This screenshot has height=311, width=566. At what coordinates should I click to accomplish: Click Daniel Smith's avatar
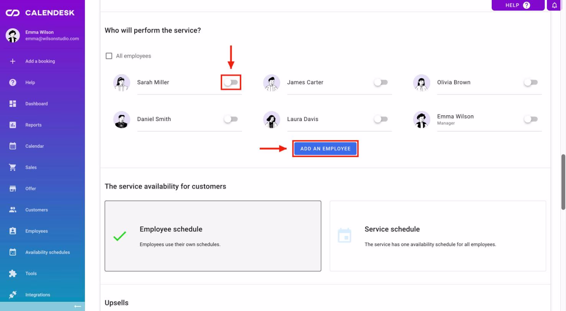(122, 119)
